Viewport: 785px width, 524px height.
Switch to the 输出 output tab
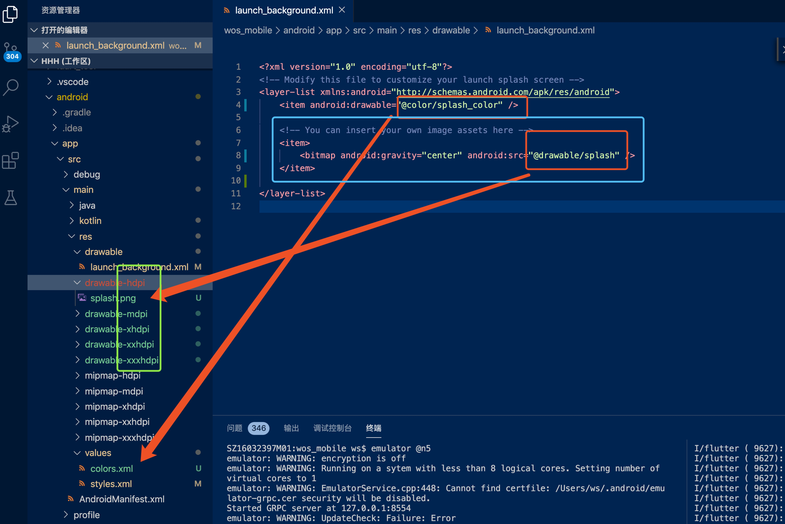tap(291, 428)
